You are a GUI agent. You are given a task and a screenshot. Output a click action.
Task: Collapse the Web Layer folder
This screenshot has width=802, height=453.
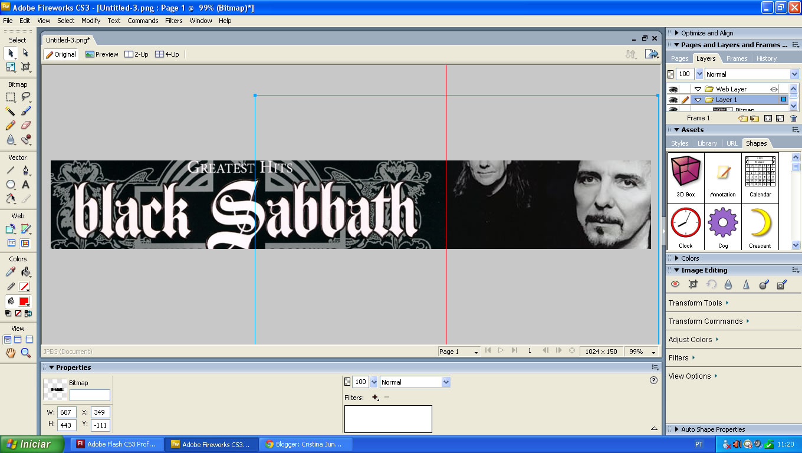coord(698,89)
